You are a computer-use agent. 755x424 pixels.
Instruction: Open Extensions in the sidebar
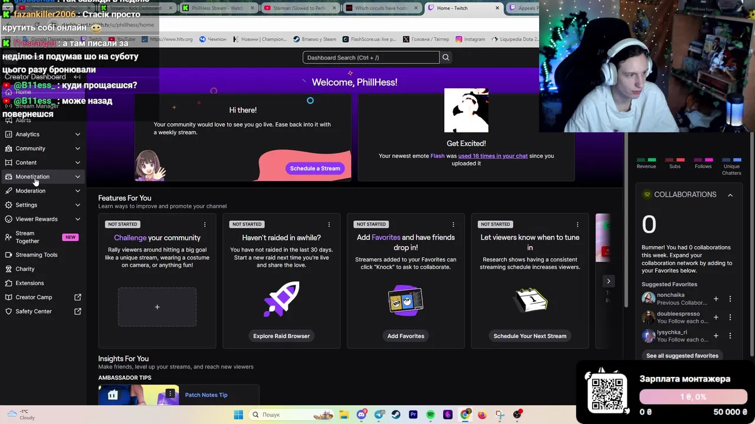pos(29,283)
